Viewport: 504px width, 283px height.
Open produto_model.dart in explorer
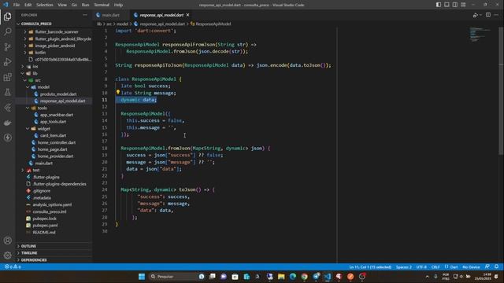tap(58, 94)
